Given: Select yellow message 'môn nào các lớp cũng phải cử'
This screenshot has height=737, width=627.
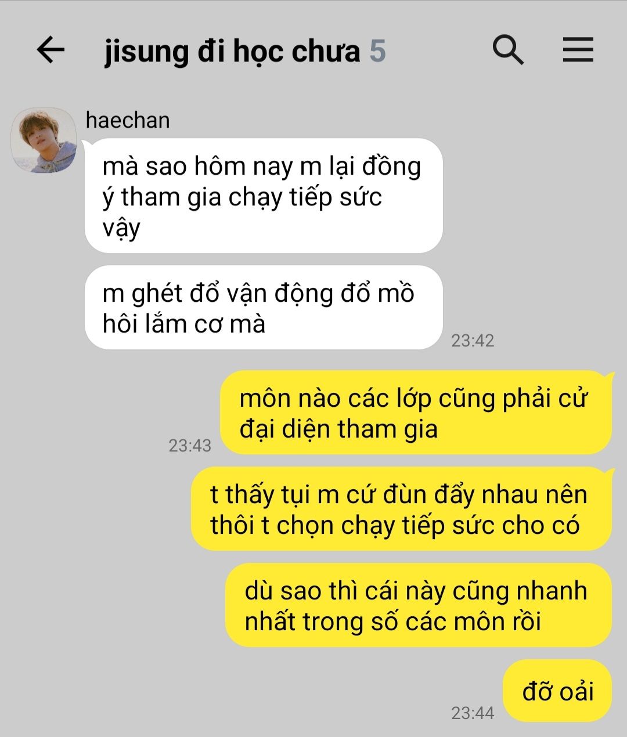Looking at the screenshot, I should (416, 413).
